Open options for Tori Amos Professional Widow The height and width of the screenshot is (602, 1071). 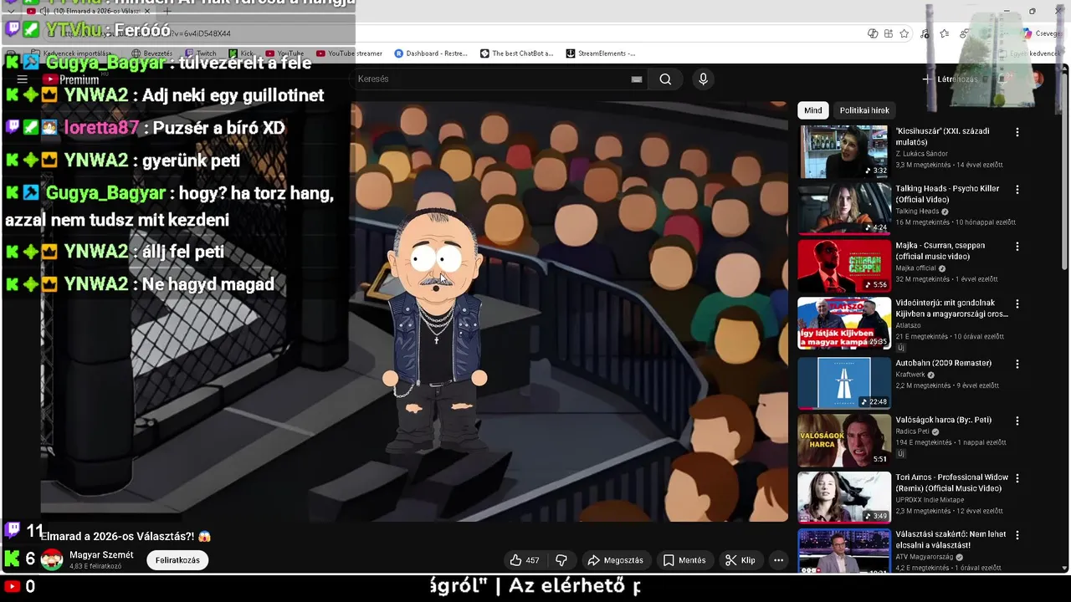coord(1017,478)
